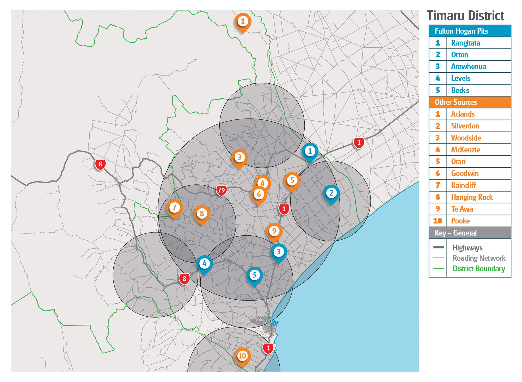Click the thick grey Highways line sample
522x382 pixels.
[x=439, y=247]
